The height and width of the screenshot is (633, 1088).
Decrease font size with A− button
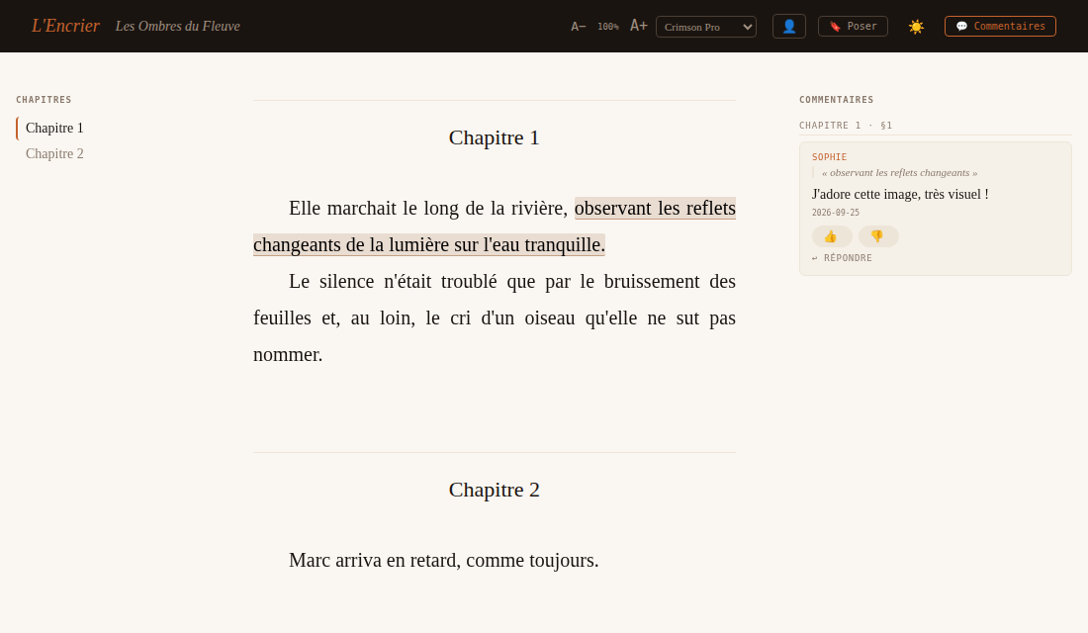[578, 27]
